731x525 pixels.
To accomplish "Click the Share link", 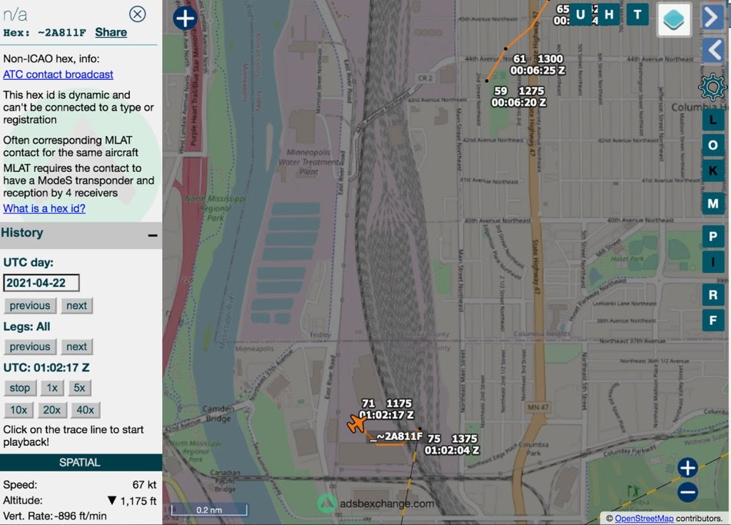I will 111,32.
